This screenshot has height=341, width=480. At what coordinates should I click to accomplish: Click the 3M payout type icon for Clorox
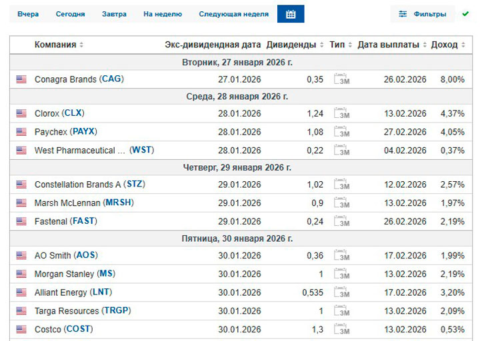tap(341, 114)
